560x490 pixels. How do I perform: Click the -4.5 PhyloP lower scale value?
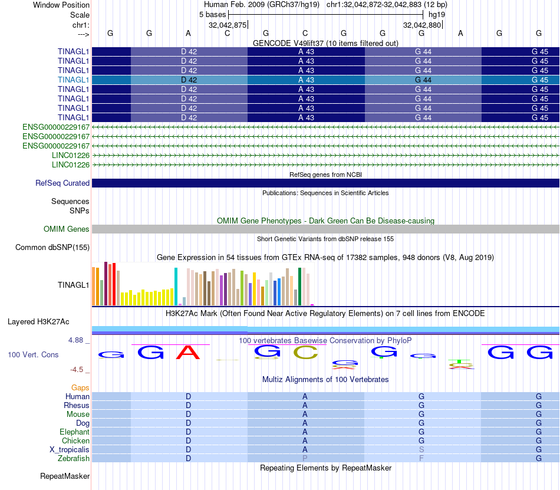click(x=76, y=369)
